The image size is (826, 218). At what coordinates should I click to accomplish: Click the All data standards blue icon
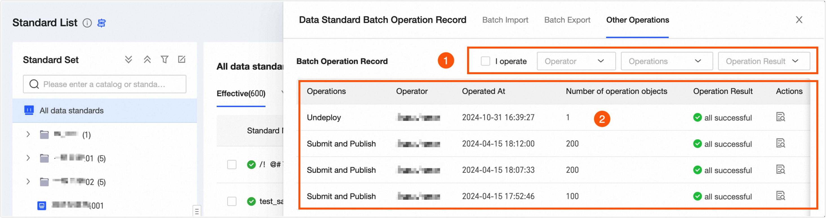click(x=29, y=110)
